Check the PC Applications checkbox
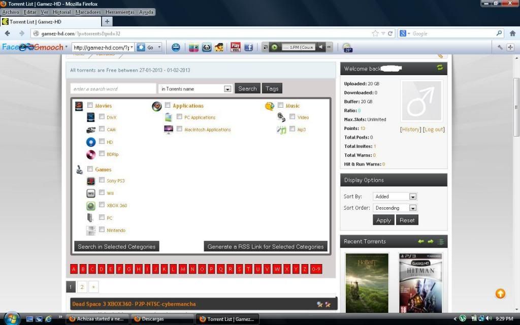 tap(179, 117)
